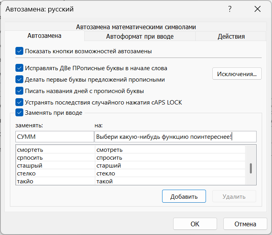Open the Действия tab
The image size is (272, 235).
[x=231, y=37]
